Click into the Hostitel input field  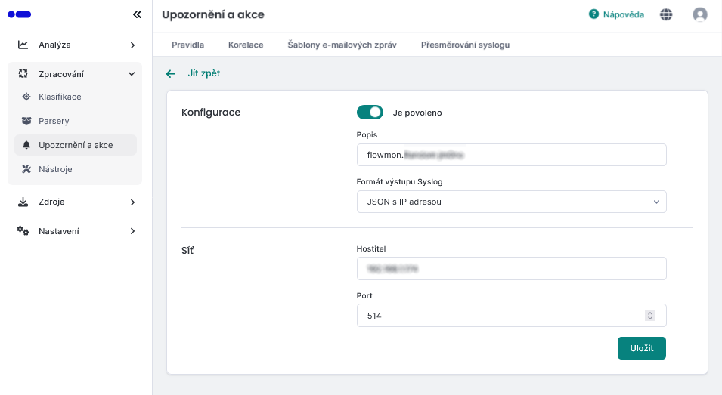coord(512,269)
